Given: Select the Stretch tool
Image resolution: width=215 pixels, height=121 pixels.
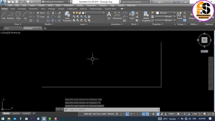Looking at the screenshot, I should point(38,21).
